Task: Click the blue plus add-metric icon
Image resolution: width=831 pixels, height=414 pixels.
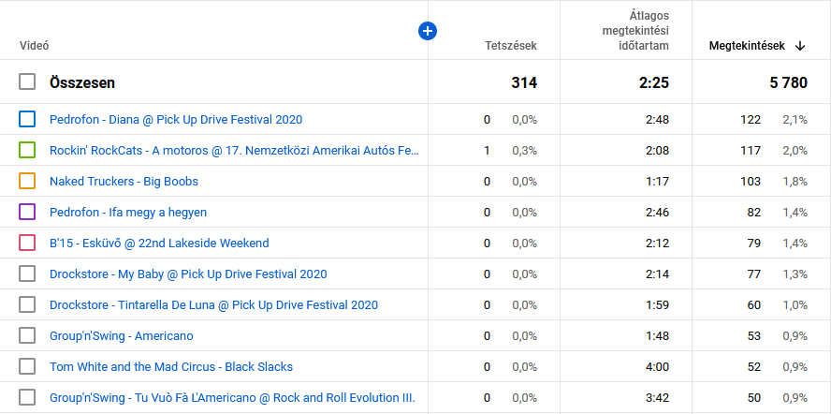Action: pos(428,31)
